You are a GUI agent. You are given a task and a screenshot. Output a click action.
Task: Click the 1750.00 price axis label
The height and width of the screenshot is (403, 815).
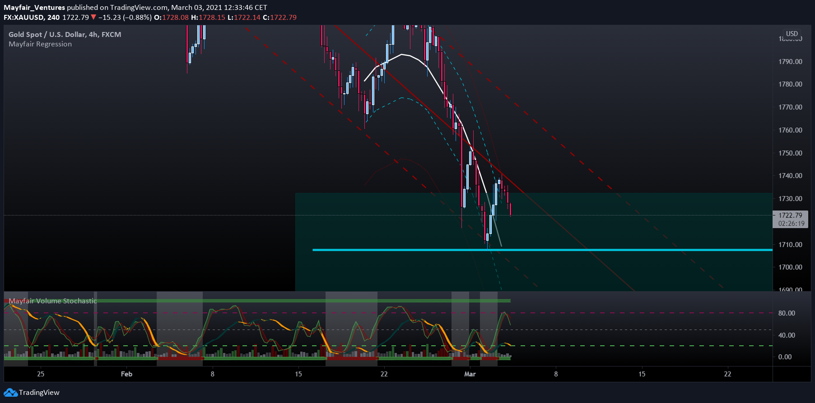pos(790,153)
